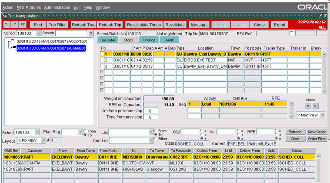Select the Wgt greater-than radio button
Image resolution: width=330 pixels, height=183 pixels.
click(x=202, y=131)
